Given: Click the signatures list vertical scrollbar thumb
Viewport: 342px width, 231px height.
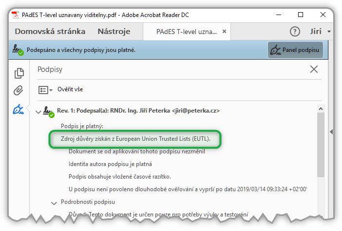Looking at the screenshot, I should [321, 145].
